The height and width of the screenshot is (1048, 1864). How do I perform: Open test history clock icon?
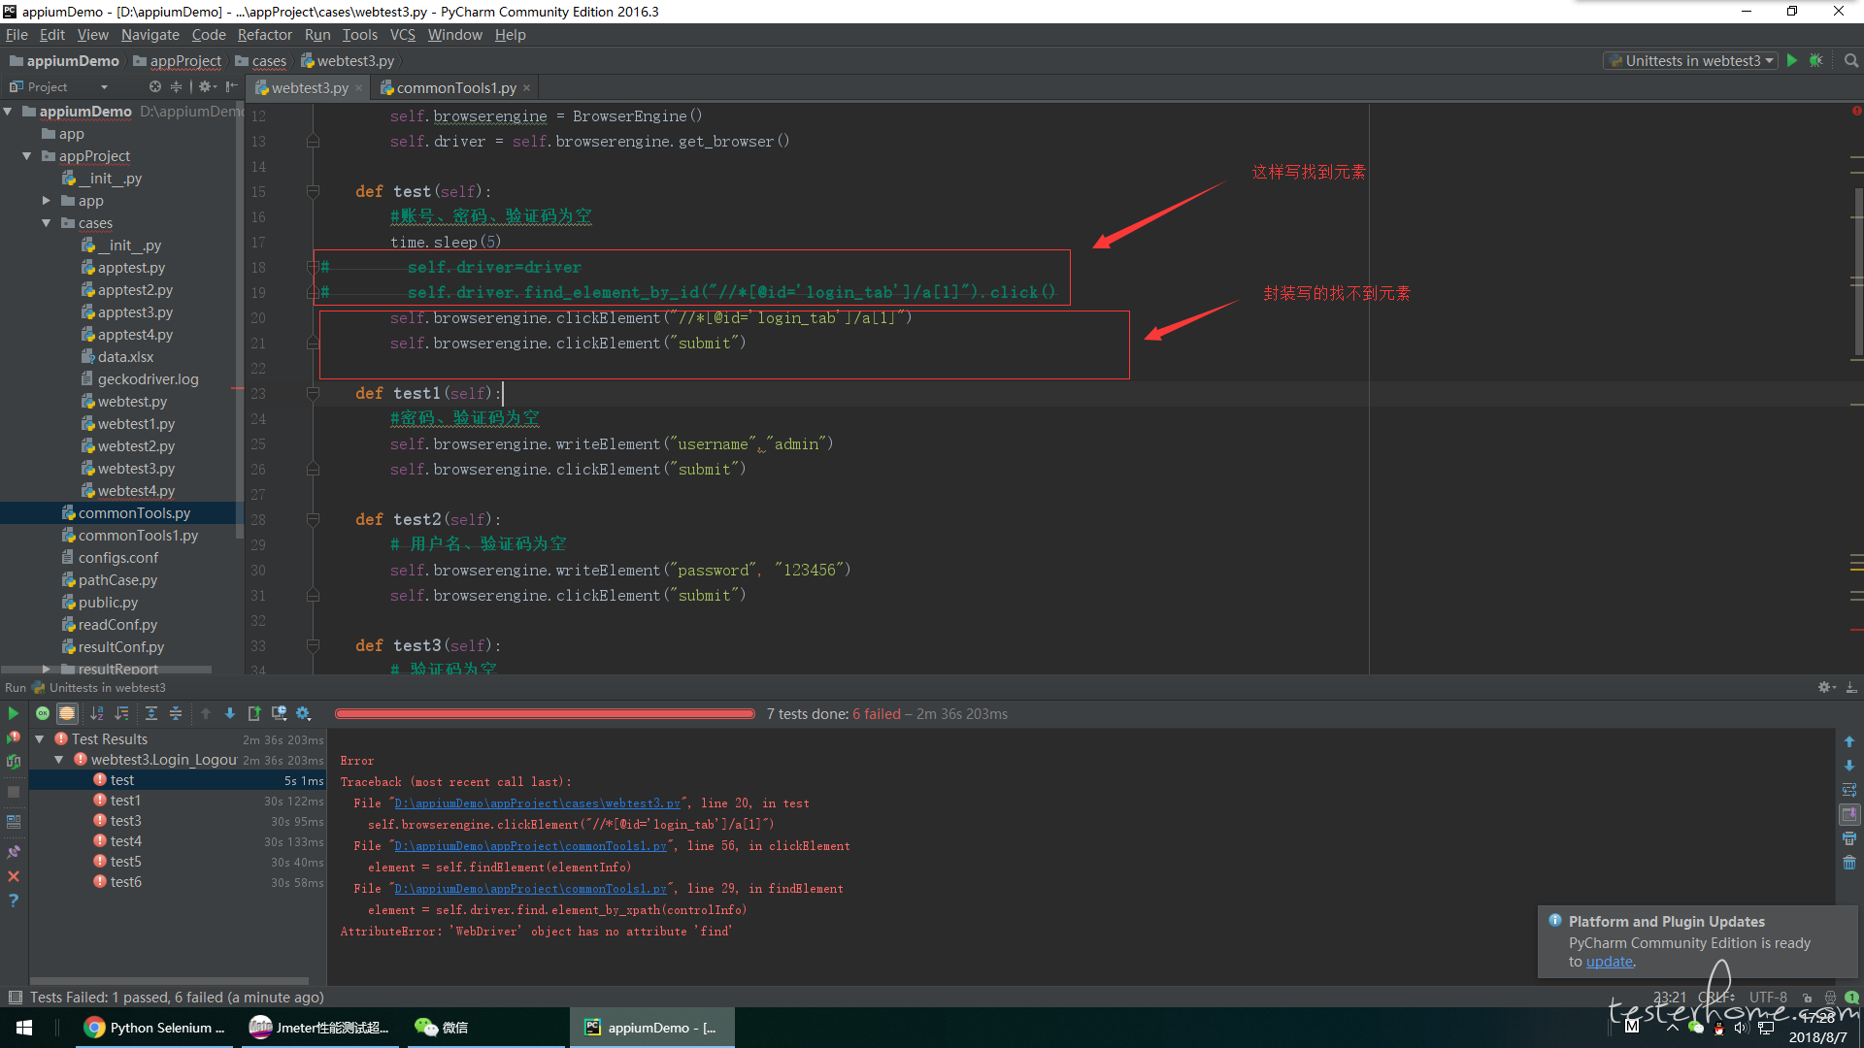click(x=280, y=713)
